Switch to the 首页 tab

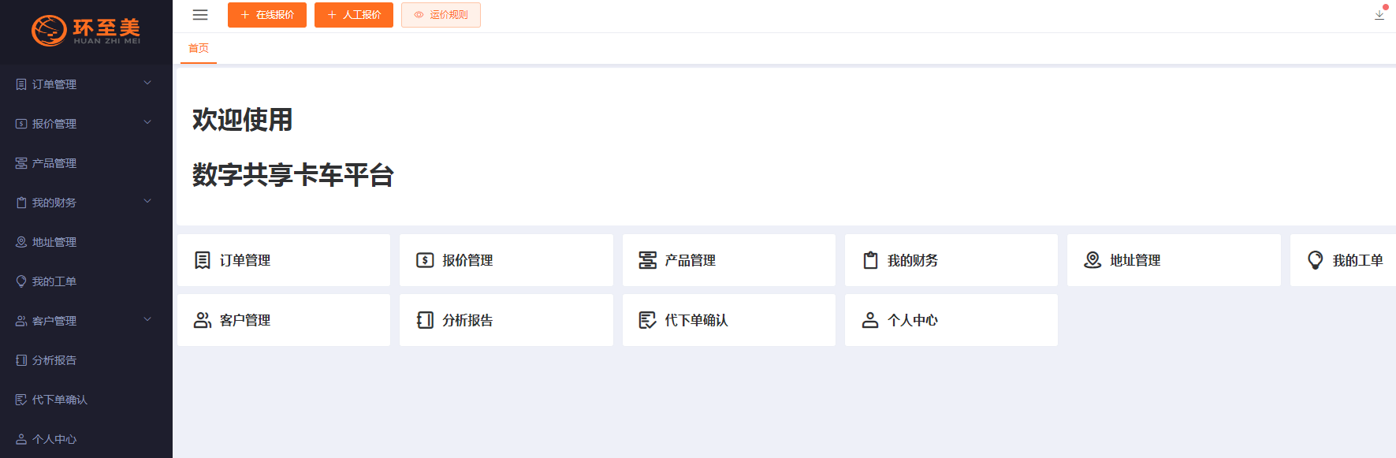pyautogui.click(x=197, y=49)
